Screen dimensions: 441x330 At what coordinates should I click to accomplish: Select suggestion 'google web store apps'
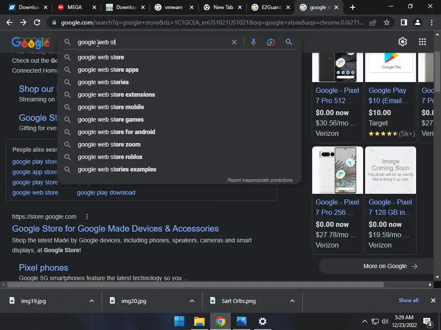180,70
